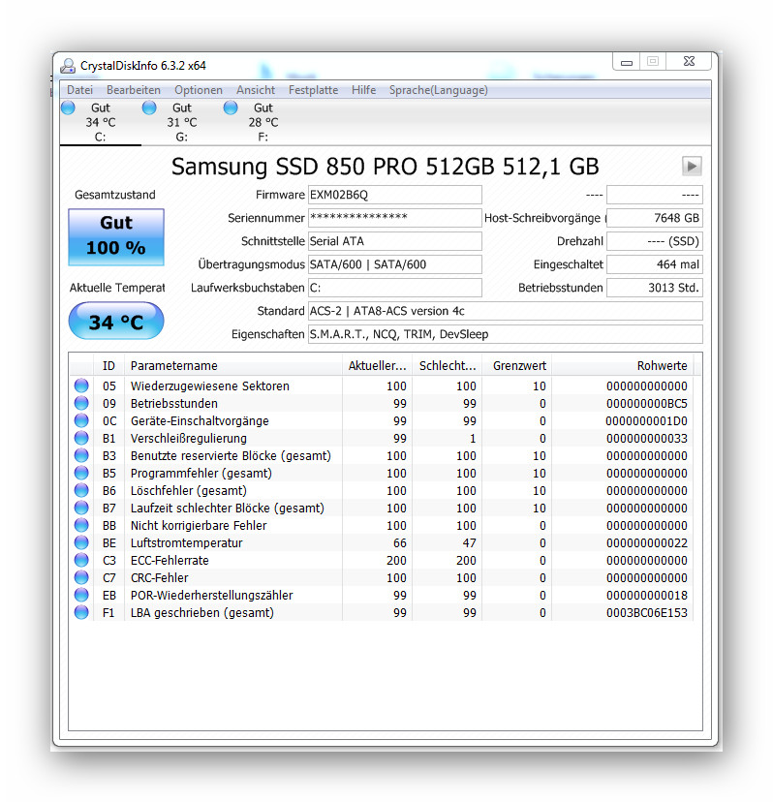Click the Eingeschaltet value 464 mal
773x802 pixels.
click(x=655, y=264)
